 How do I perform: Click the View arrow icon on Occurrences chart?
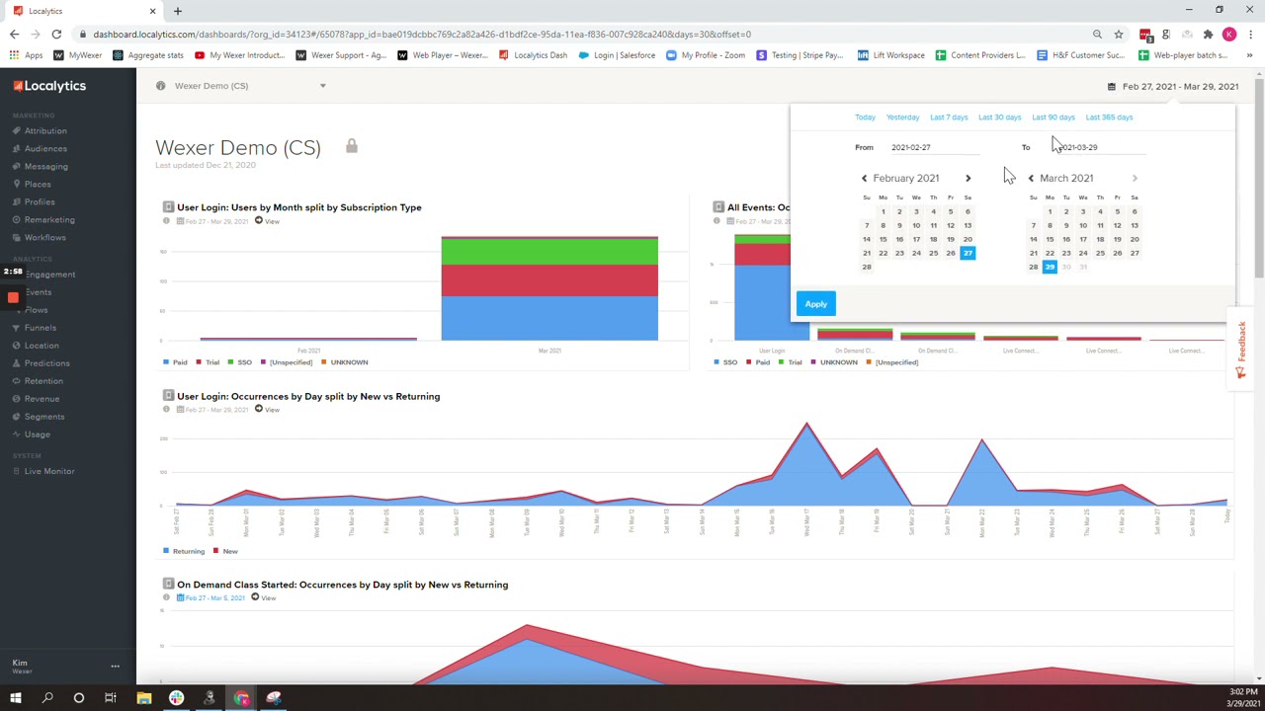(x=259, y=409)
